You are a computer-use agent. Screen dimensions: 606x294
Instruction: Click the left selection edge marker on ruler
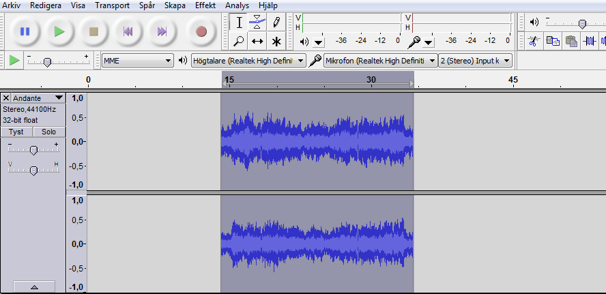tap(224, 83)
